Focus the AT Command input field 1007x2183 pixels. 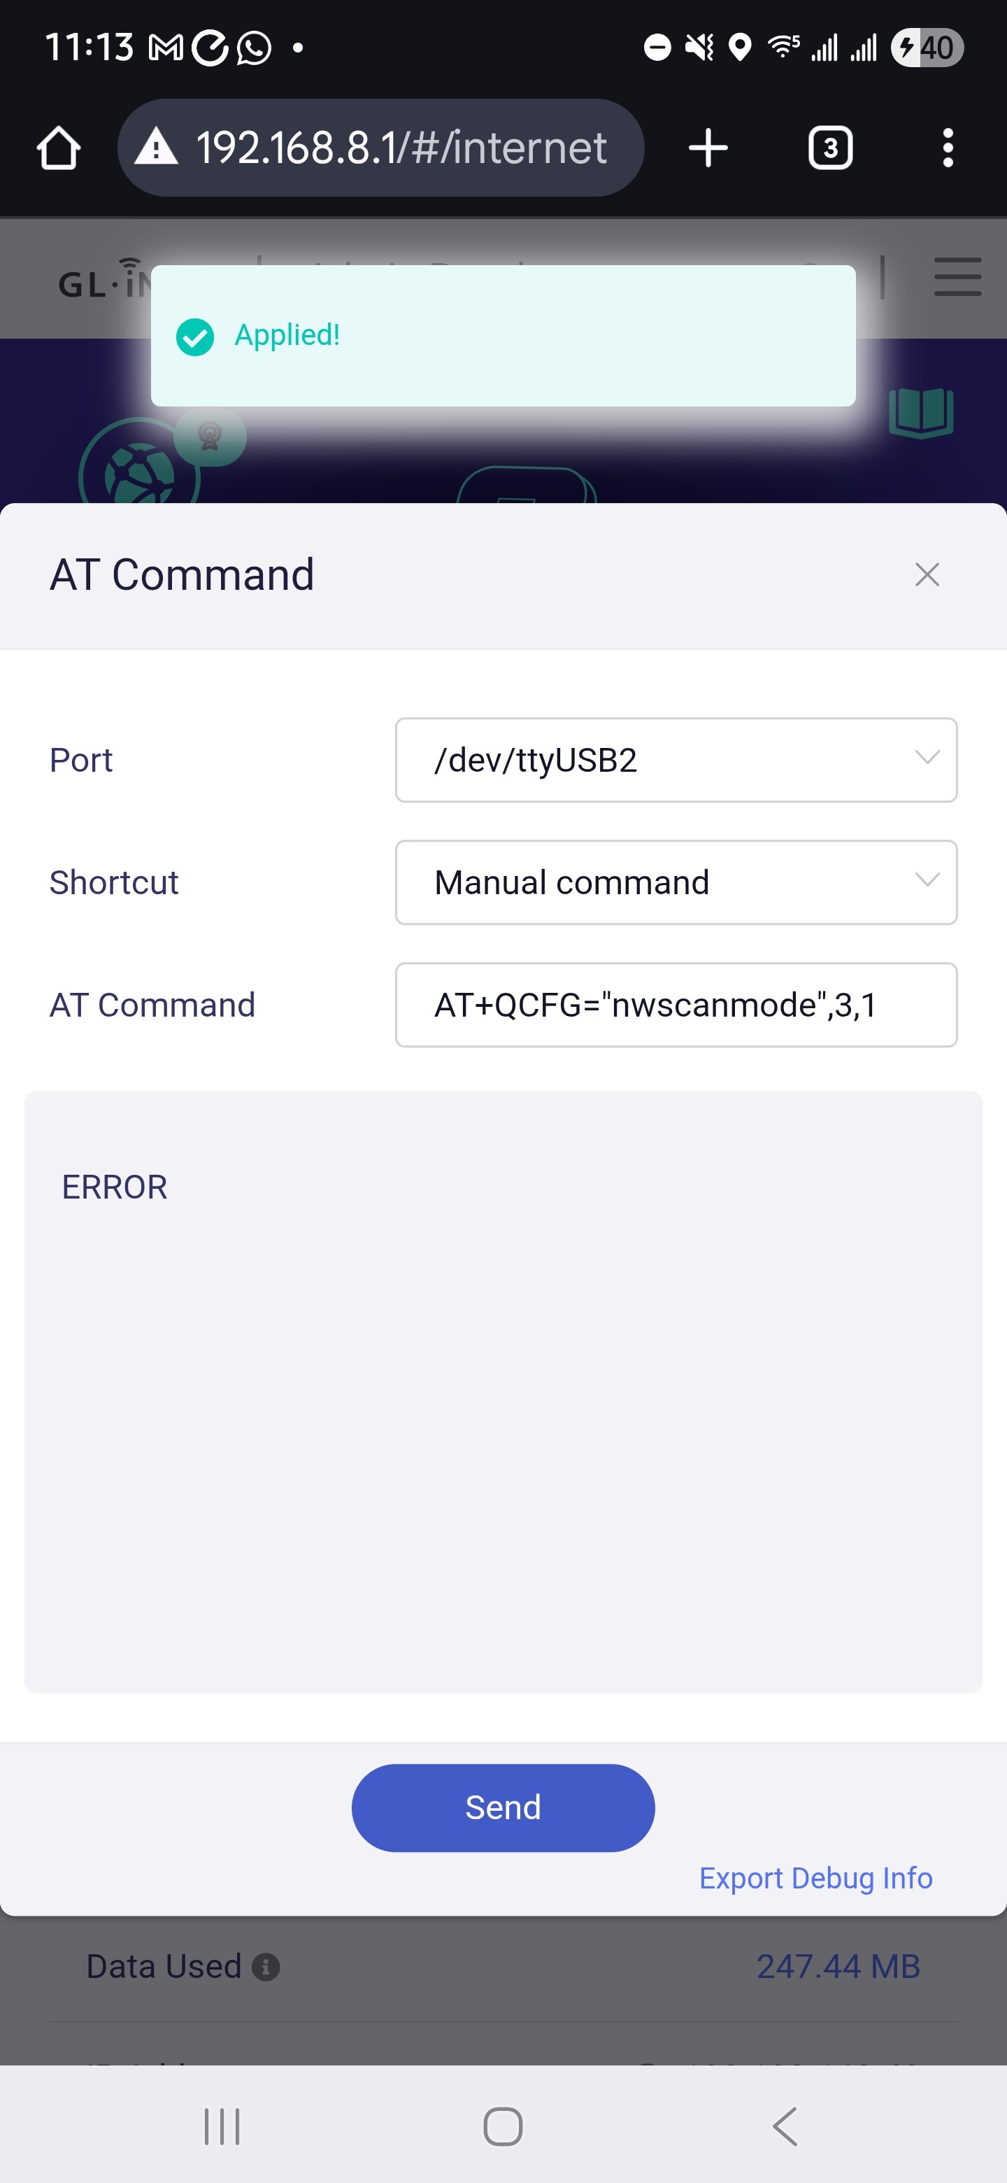[x=676, y=1005]
